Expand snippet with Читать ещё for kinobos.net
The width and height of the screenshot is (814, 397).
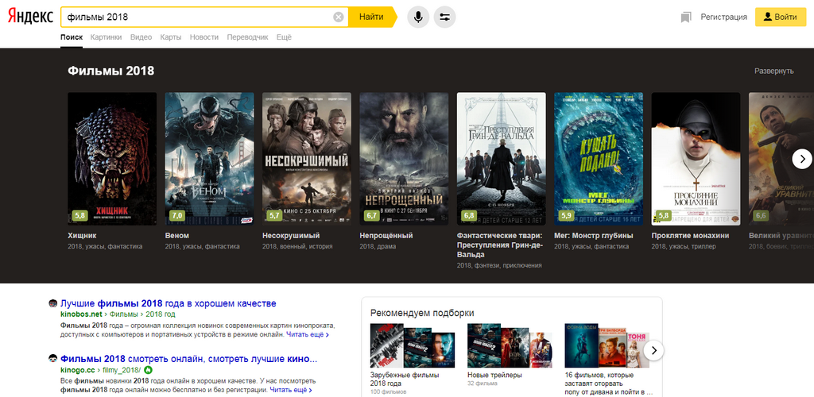(x=308, y=335)
